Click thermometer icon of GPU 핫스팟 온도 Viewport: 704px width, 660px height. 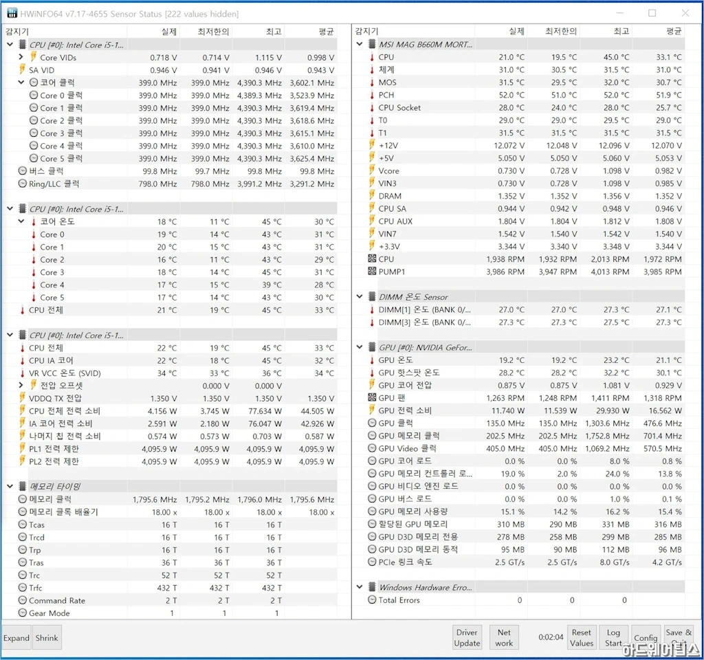pos(372,372)
